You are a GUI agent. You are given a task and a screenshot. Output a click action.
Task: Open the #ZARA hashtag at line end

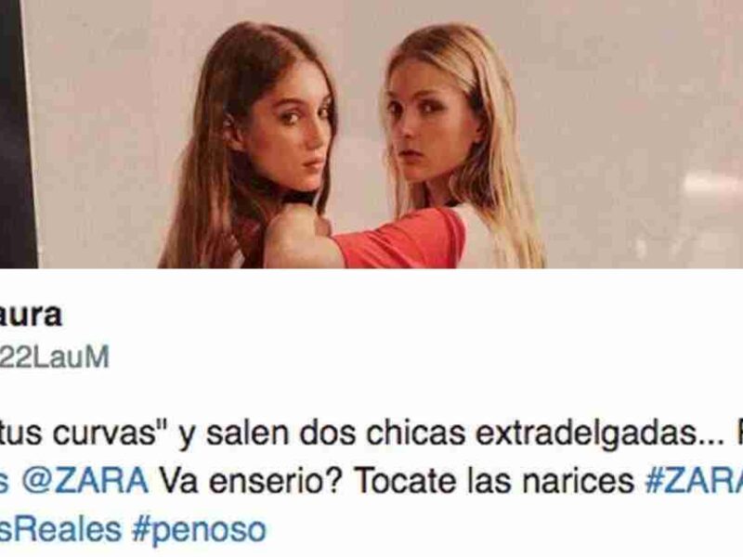point(694,481)
